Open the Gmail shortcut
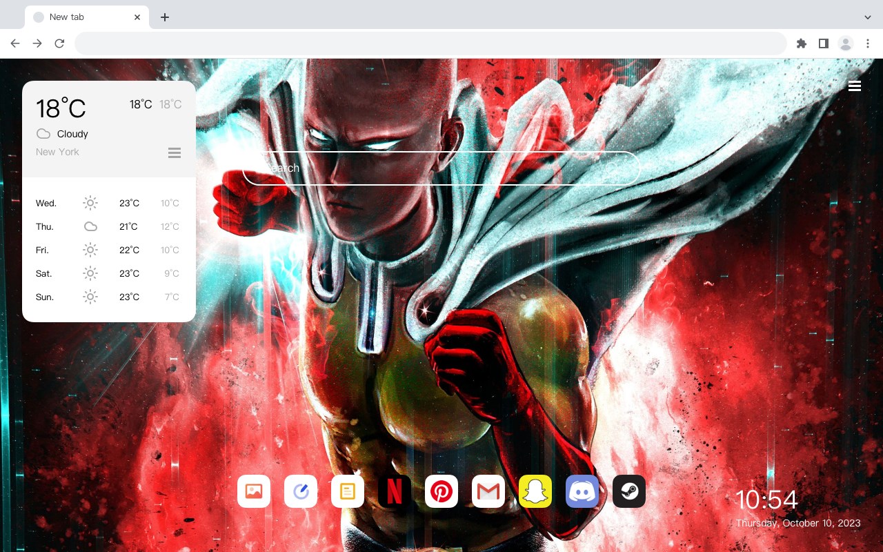This screenshot has width=883, height=552. 488,491
